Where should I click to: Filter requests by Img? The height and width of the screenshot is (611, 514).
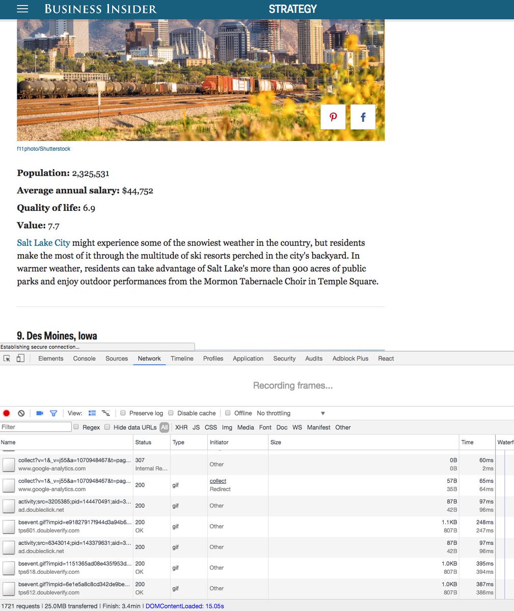227,428
